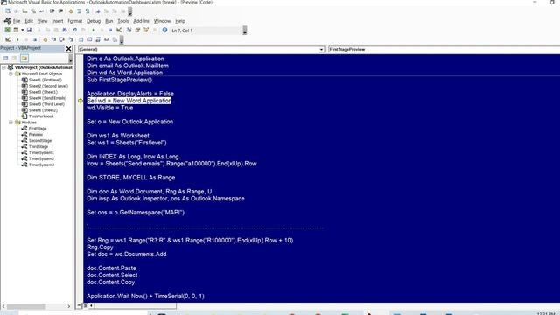Image resolution: width=560 pixels, height=315 pixels.
Task: Collapse the Microsoft Excel Objects folder
Action: coord(10,73)
